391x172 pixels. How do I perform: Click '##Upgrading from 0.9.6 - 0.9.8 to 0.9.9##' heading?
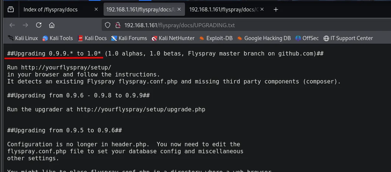tap(78, 96)
